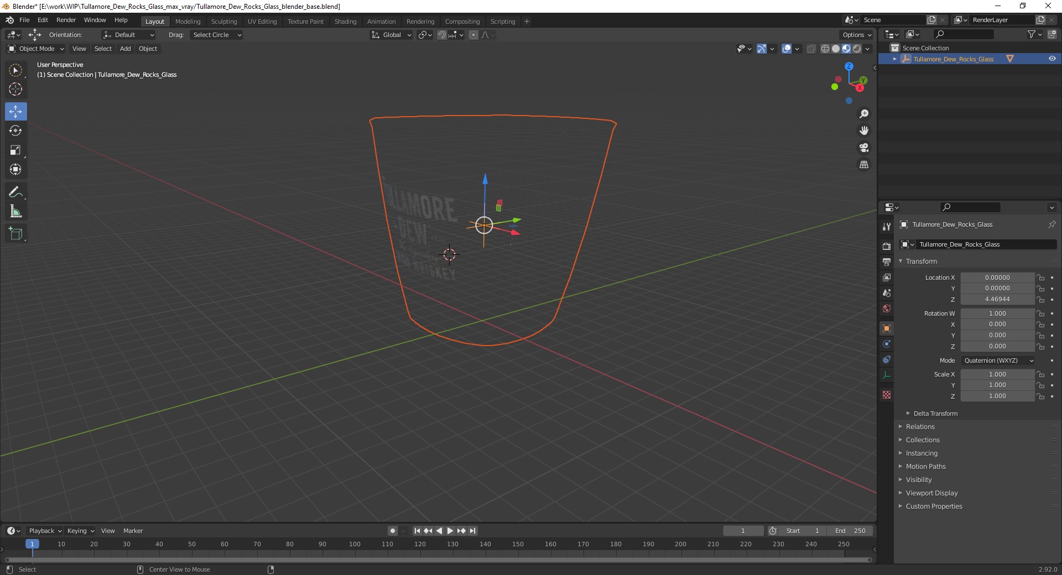Switch to the Modeling workspace tab
This screenshot has width=1062, height=575.
[x=188, y=22]
